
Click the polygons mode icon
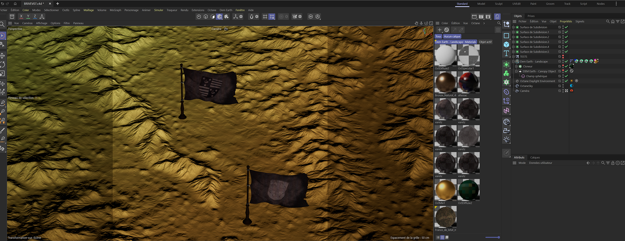coord(213,17)
